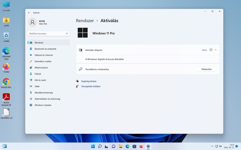Click the key icon beside Termékkulcs módosítása
Viewport: 241px width, 150px height.
(80, 69)
